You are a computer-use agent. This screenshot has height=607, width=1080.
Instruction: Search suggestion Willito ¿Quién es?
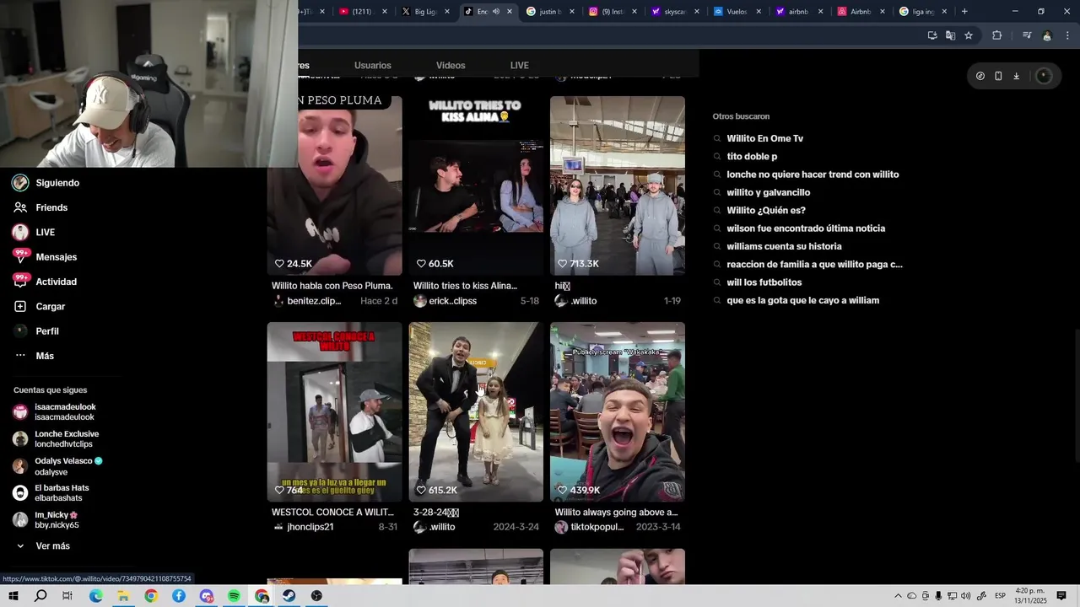(x=766, y=211)
